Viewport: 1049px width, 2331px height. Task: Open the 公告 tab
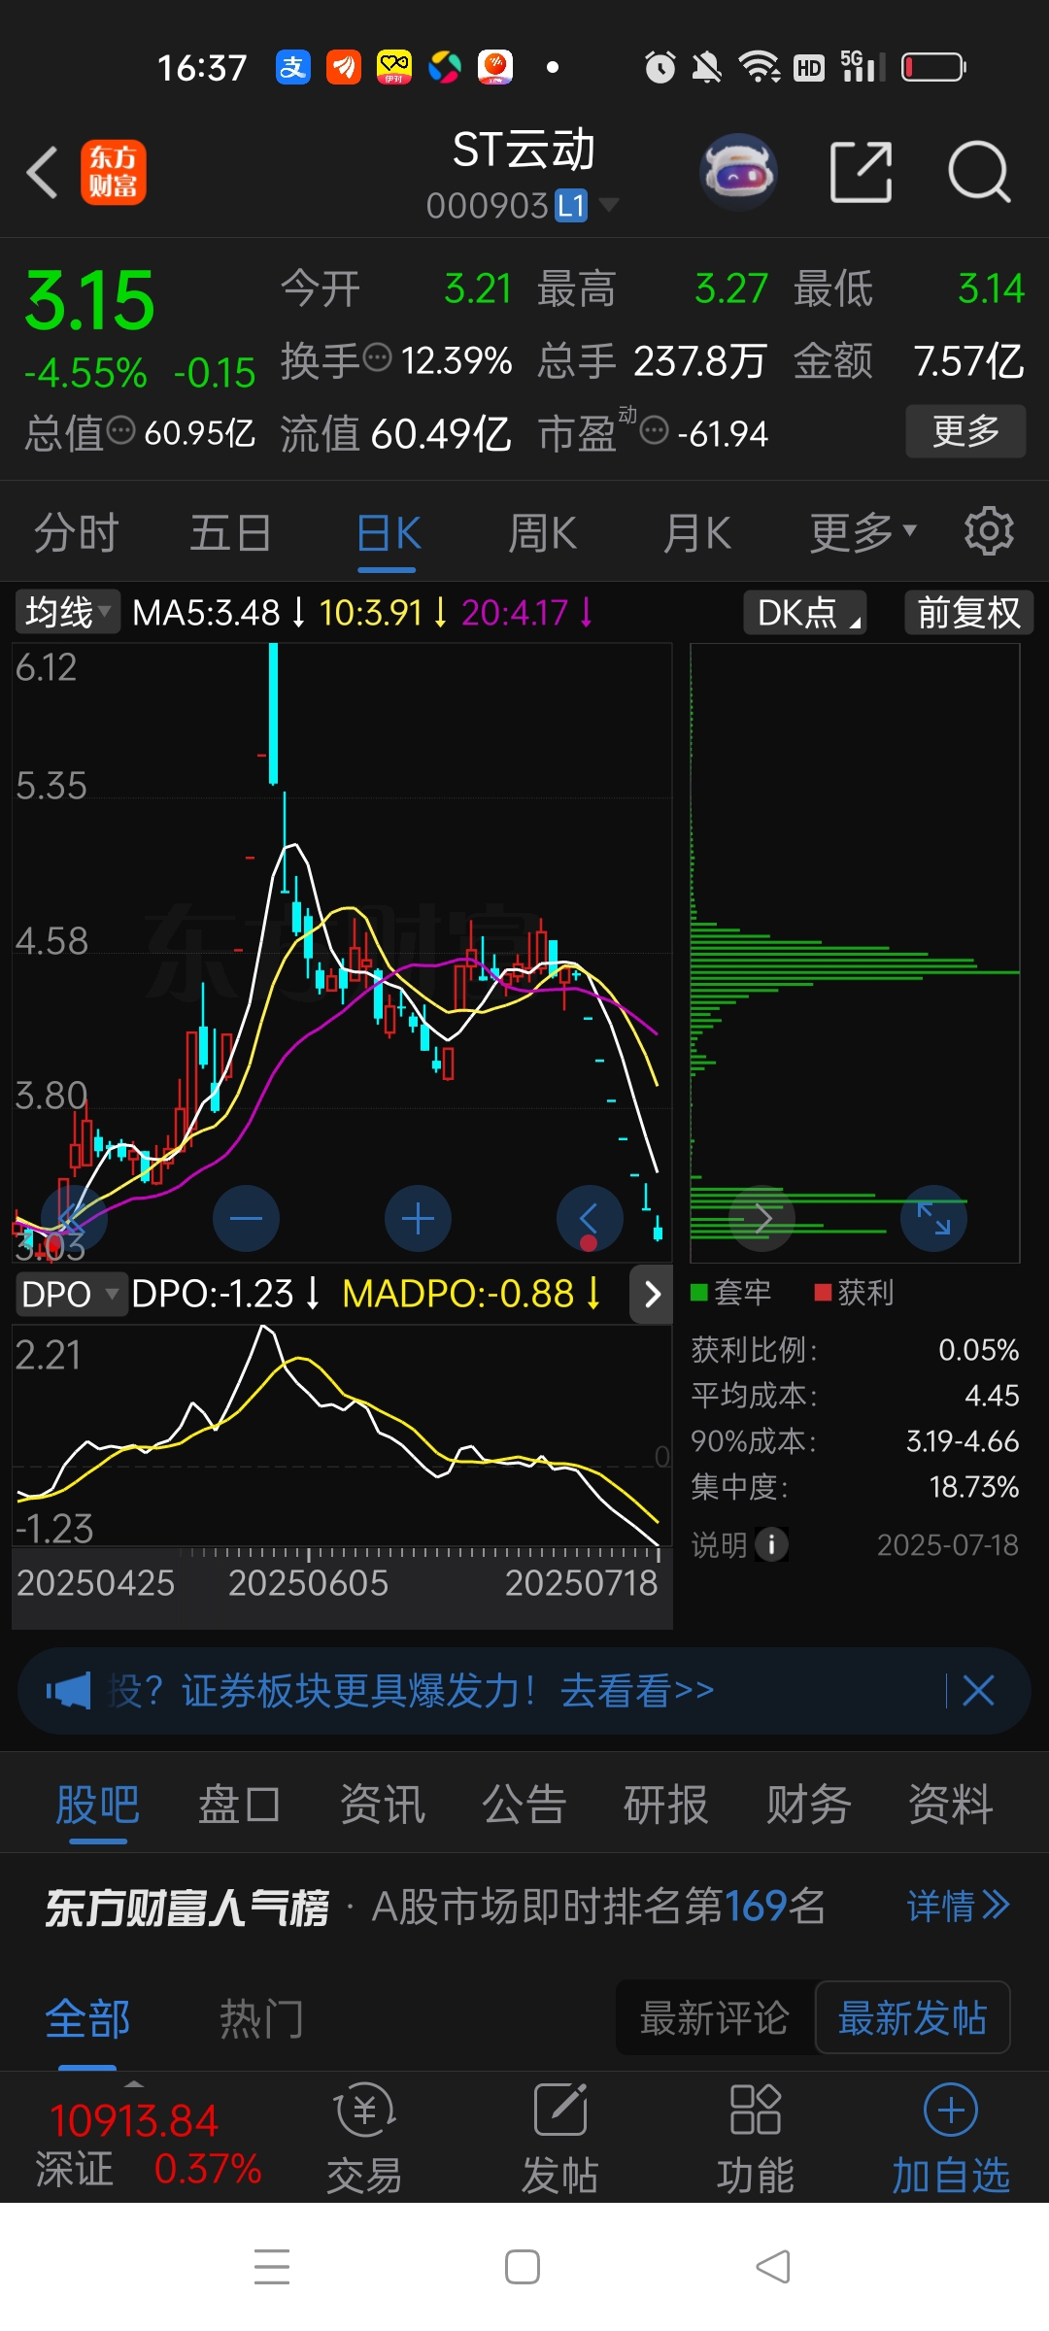pos(524,1806)
